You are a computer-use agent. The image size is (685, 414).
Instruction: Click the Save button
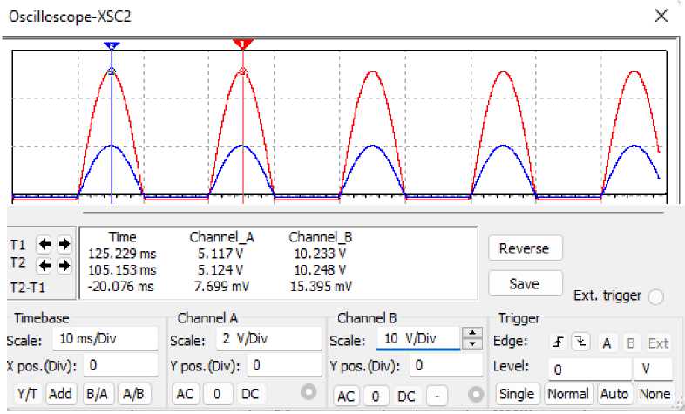pyautogui.click(x=524, y=283)
